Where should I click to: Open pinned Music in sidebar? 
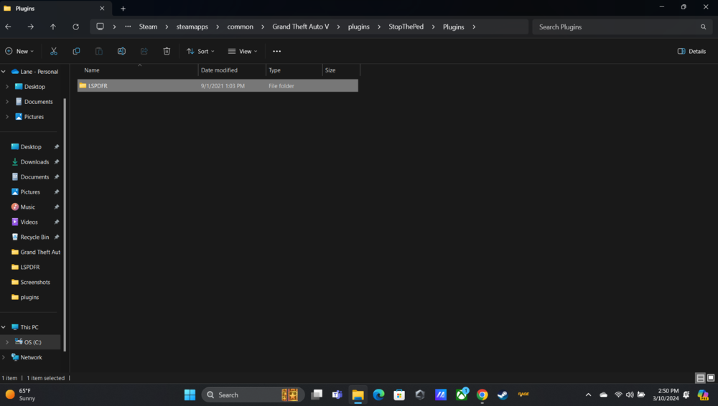pyautogui.click(x=29, y=207)
